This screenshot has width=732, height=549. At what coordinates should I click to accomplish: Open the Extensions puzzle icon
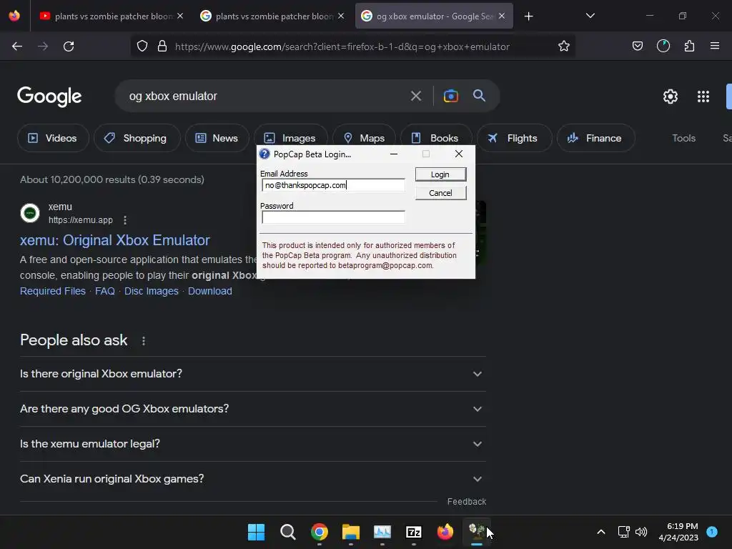click(689, 46)
